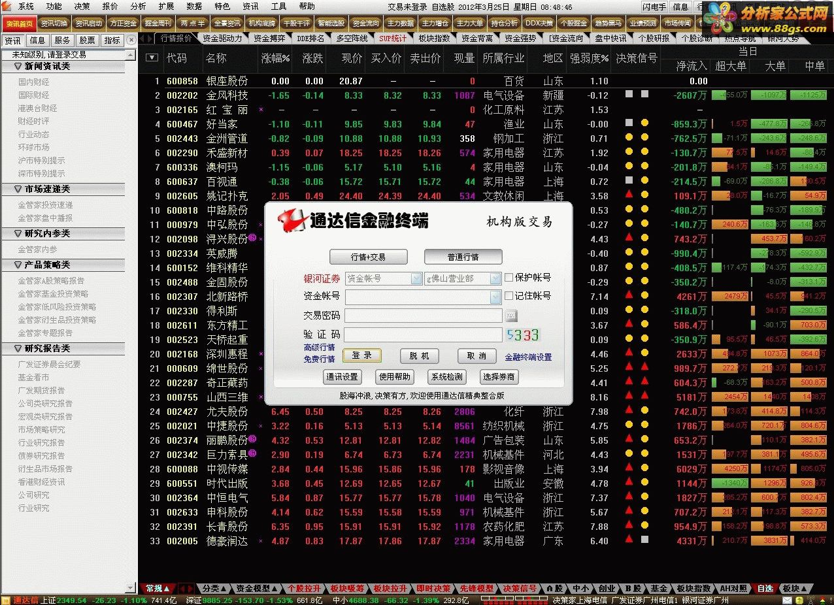Click the left-right scroll arrows beside 常规 tab
This screenshot has width=834, height=605.
[x=187, y=588]
